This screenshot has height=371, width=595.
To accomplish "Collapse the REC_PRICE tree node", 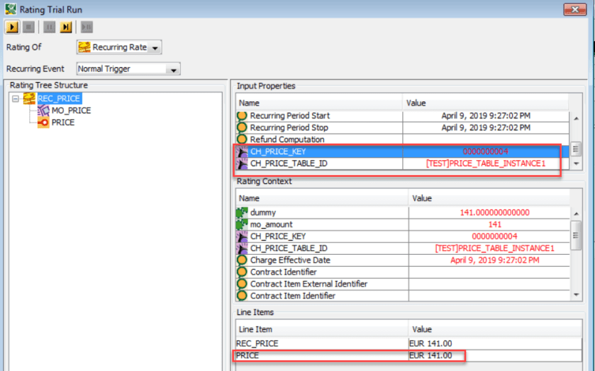I will click(x=16, y=98).
